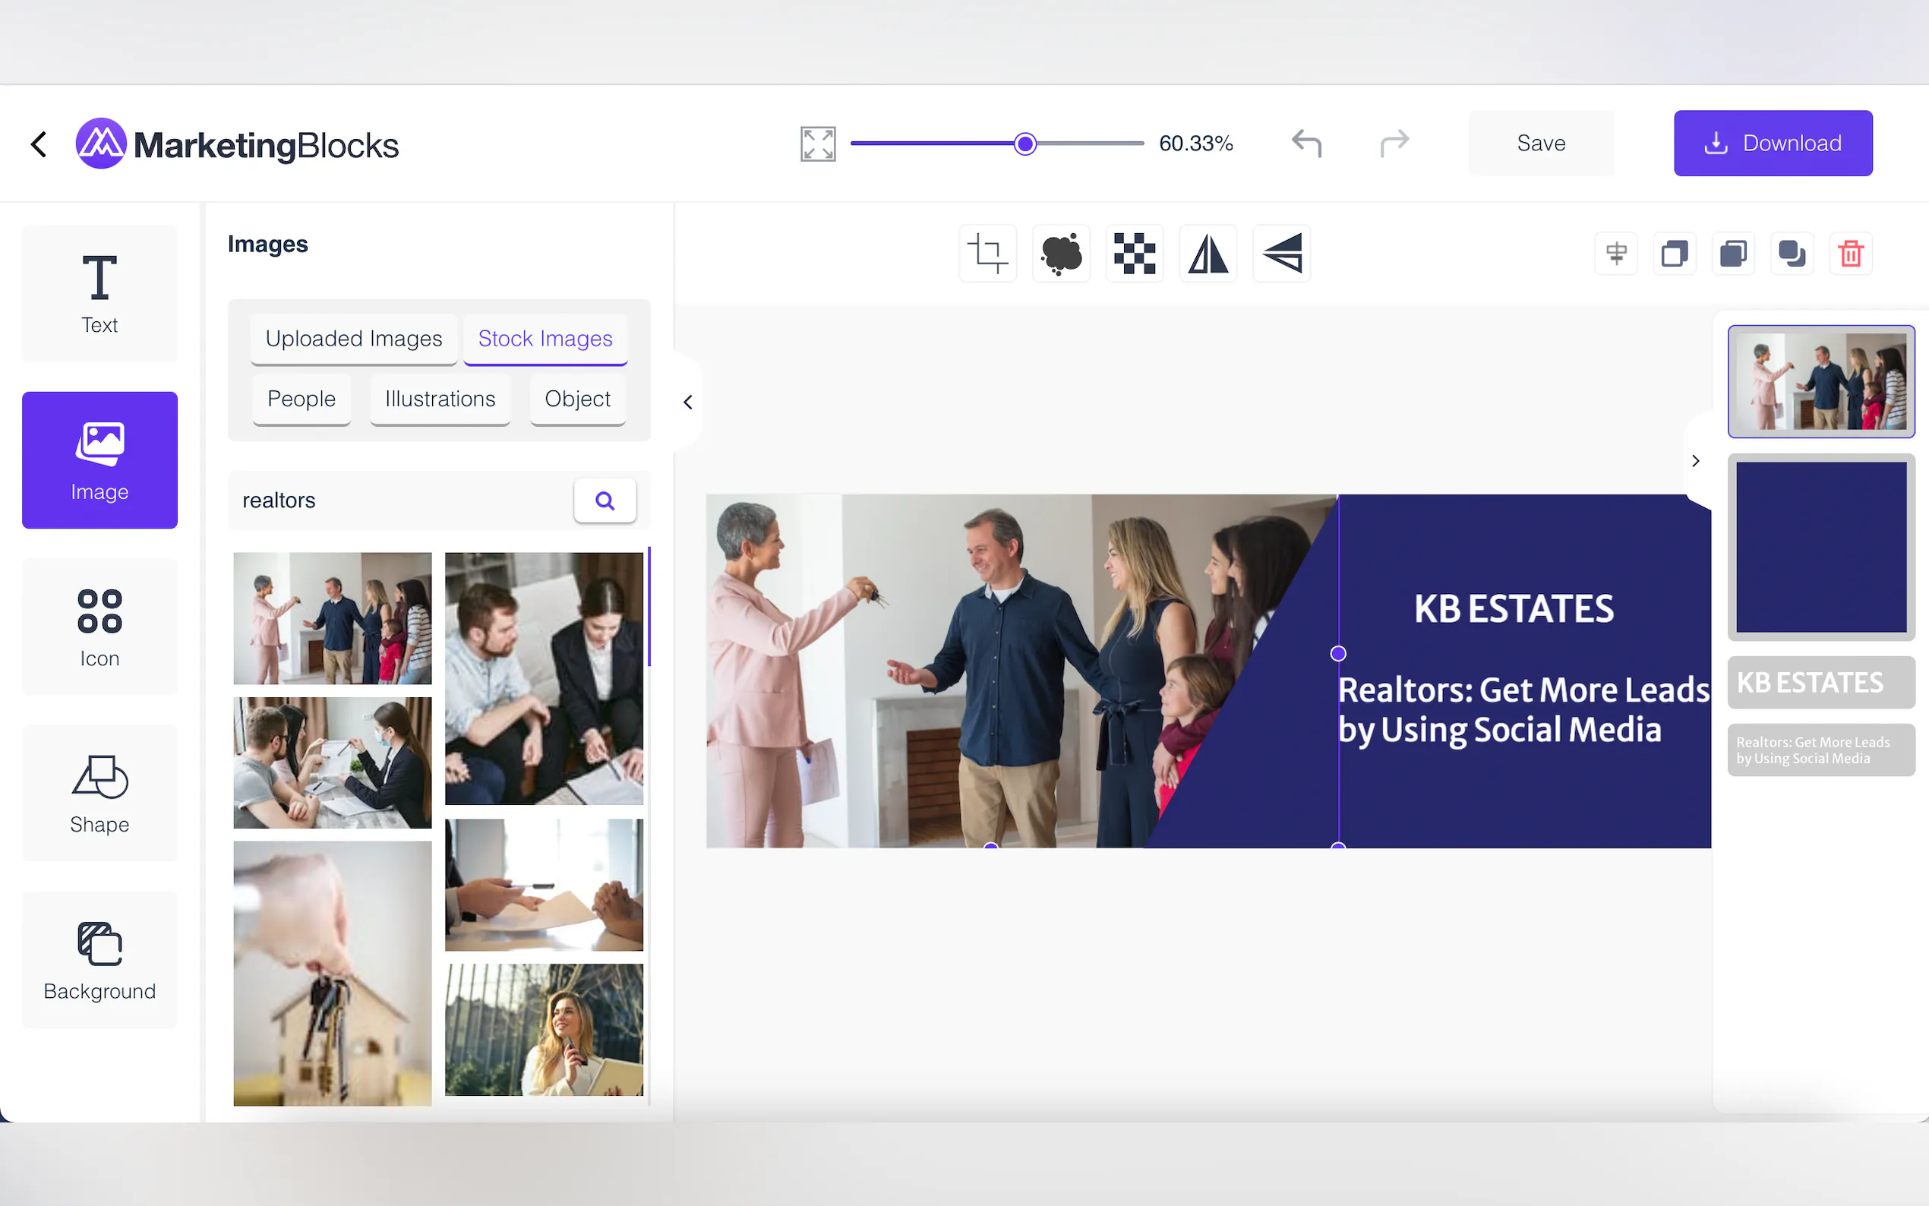Select the Illustrations category tab
The width and height of the screenshot is (1929, 1206).
440,399
